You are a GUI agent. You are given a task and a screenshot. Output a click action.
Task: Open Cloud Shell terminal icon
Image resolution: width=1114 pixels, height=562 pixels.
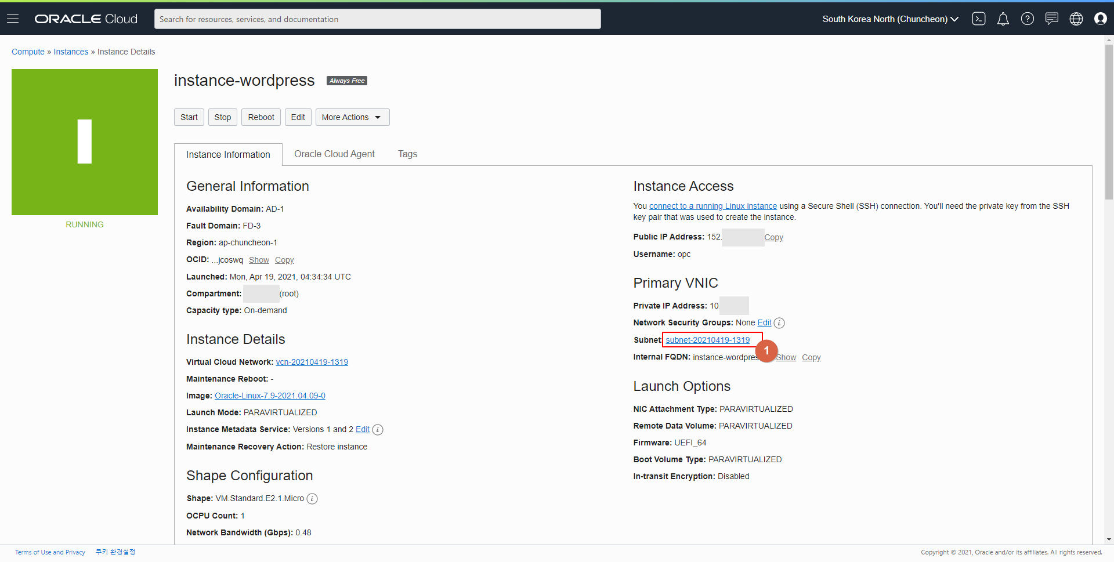point(979,19)
